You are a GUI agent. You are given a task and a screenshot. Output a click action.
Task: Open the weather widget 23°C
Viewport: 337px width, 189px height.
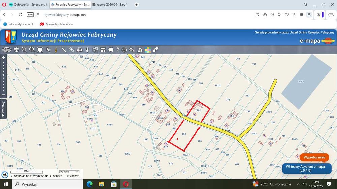point(272,184)
